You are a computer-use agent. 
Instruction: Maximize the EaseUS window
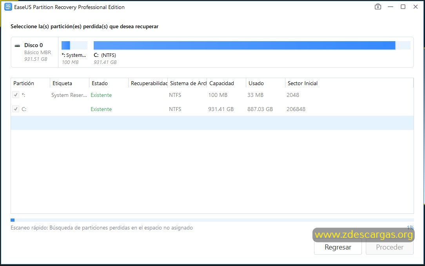click(x=403, y=7)
